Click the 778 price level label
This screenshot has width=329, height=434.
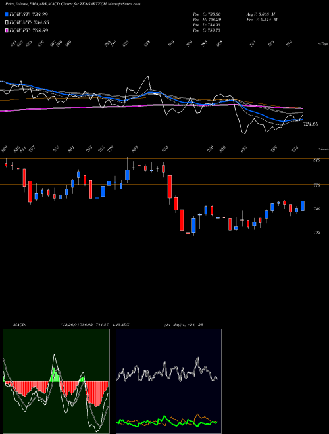[317, 185]
